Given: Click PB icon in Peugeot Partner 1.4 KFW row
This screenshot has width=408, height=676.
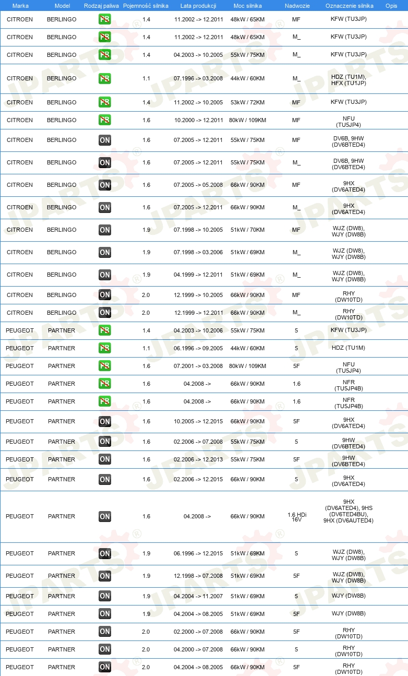Looking at the screenshot, I should click(105, 330).
